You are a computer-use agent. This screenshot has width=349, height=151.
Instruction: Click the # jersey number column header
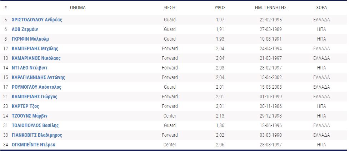(x=6, y=7)
